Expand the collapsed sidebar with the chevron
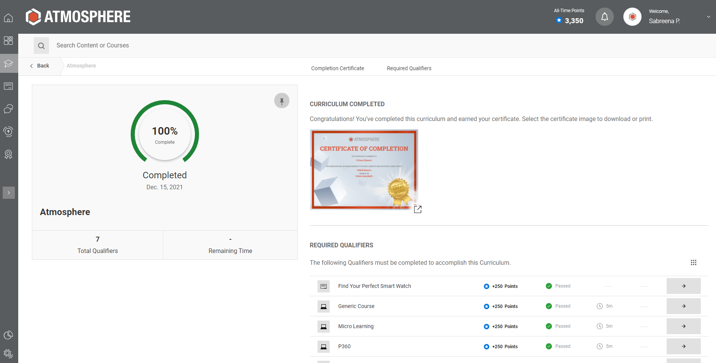The height and width of the screenshot is (363, 716). coord(8,193)
